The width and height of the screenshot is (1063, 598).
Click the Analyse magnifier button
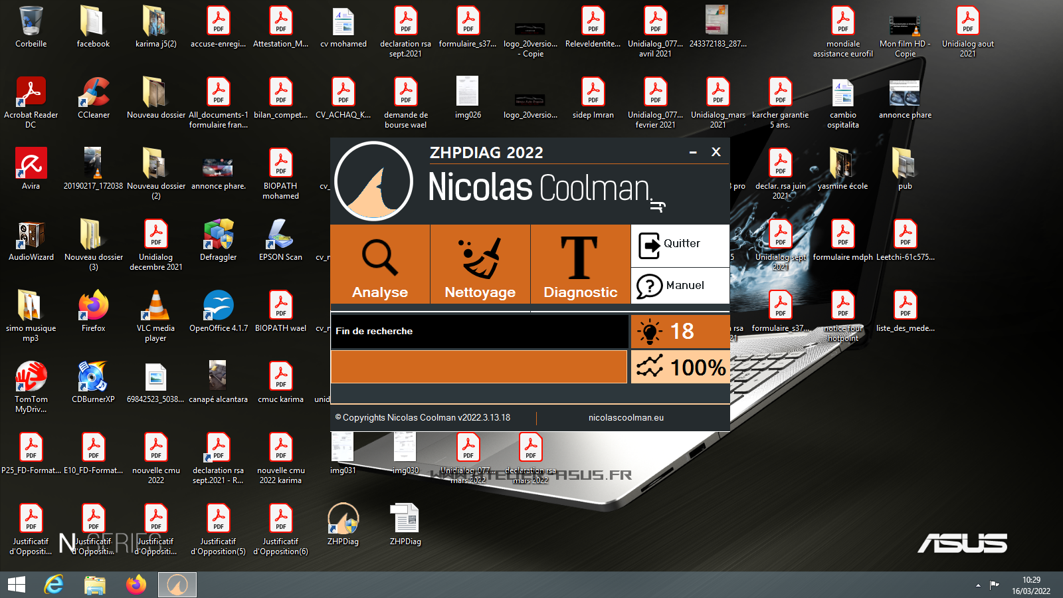(x=380, y=264)
